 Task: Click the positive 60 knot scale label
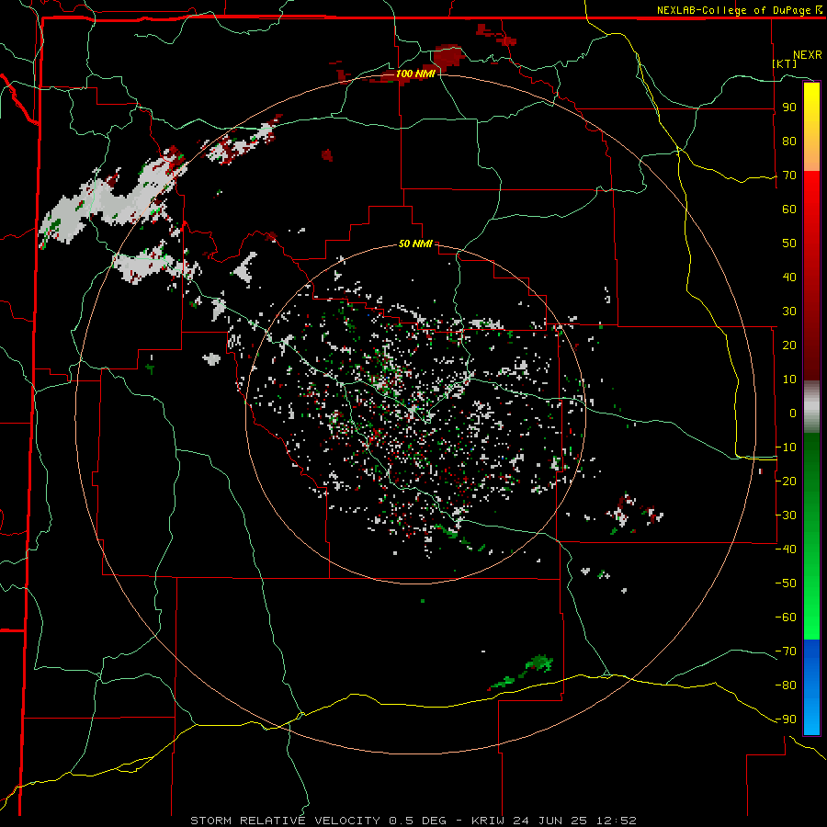coord(789,210)
